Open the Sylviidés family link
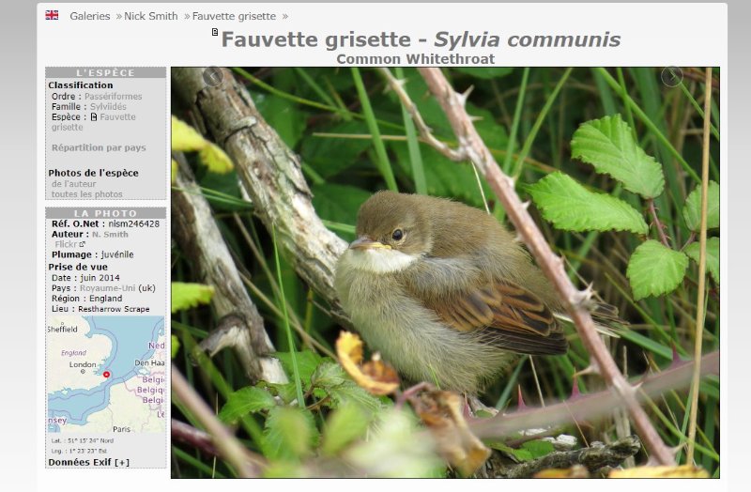751x492 pixels. [x=108, y=107]
